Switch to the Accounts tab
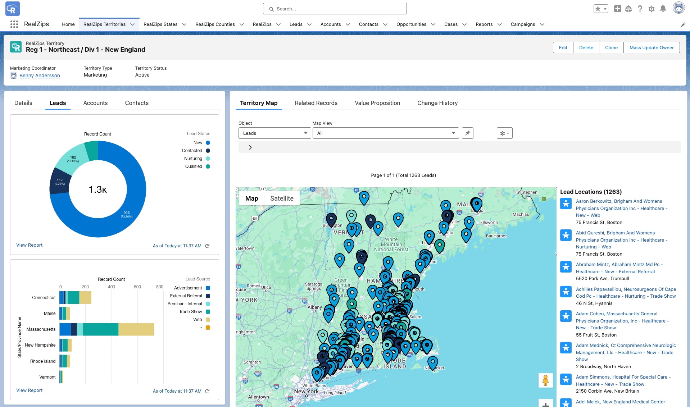The width and height of the screenshot is (690, 407). tap(95, 103)
